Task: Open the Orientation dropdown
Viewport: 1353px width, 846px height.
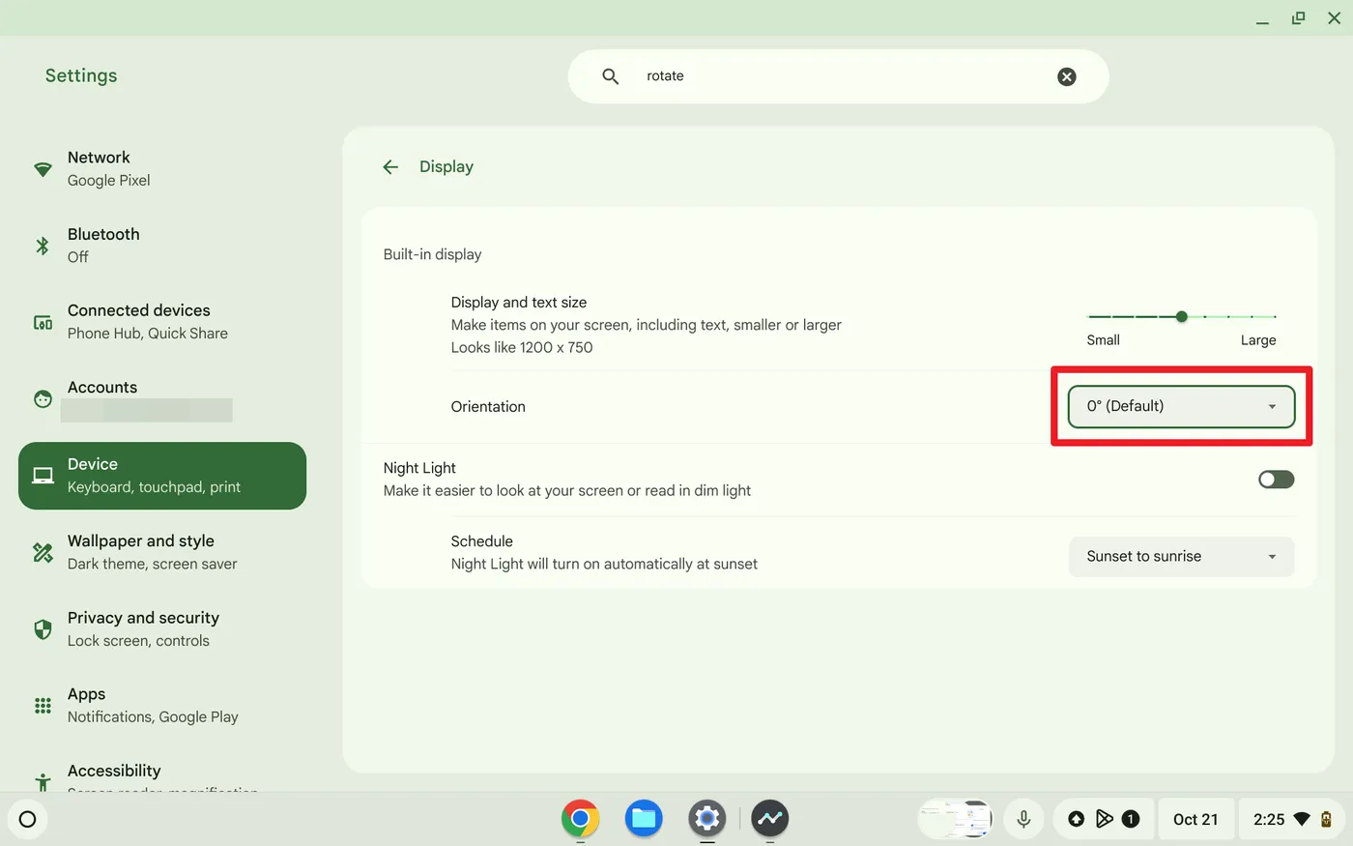Action: tap(1181, 406)
